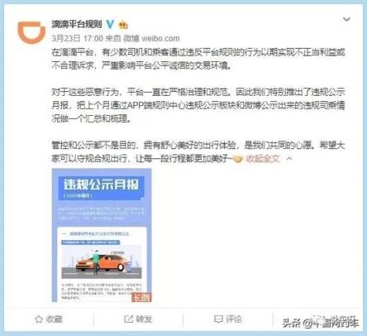Open the 违规公示月报 long image thumbnail
This screenshot has height=336, width=367.
pos(102,235)
